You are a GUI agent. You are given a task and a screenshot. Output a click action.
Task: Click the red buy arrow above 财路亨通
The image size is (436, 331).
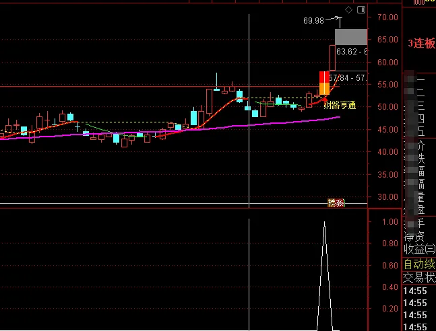click(x=325, y=98)
